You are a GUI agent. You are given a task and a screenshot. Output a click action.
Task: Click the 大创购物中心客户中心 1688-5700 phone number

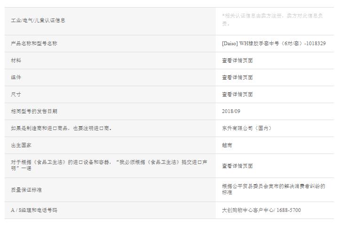click(261, 210)
